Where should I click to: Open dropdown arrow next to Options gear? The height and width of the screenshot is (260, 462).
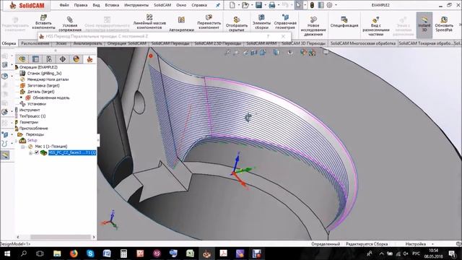[x=336, y=5]
